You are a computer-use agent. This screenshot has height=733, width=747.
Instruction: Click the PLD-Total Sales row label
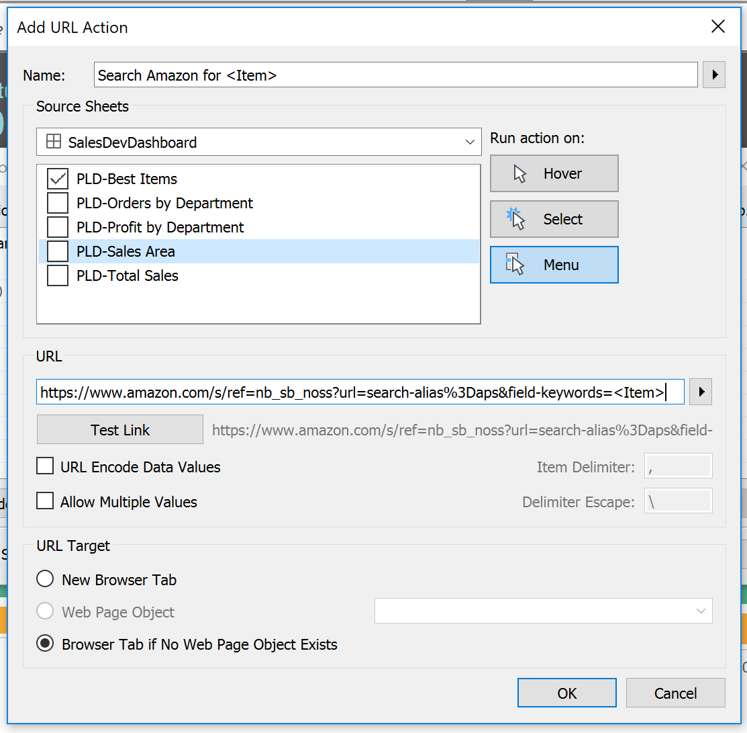[128, 275]
